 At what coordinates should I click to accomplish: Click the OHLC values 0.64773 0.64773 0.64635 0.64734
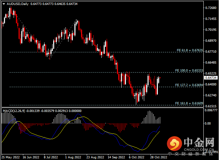pos(54,4)
